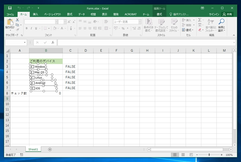Click the Align Left icon
The width and height of the screenshot is (241, 162).
(80, 28)
